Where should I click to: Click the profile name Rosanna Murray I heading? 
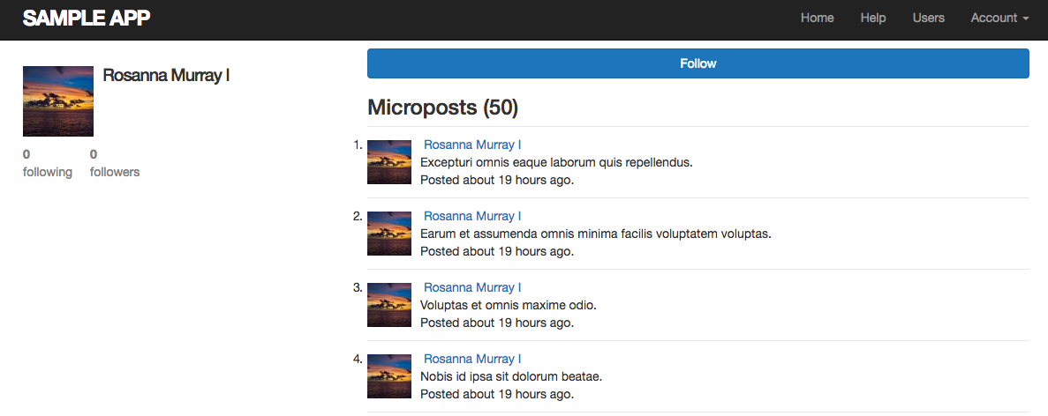point(166,76)
